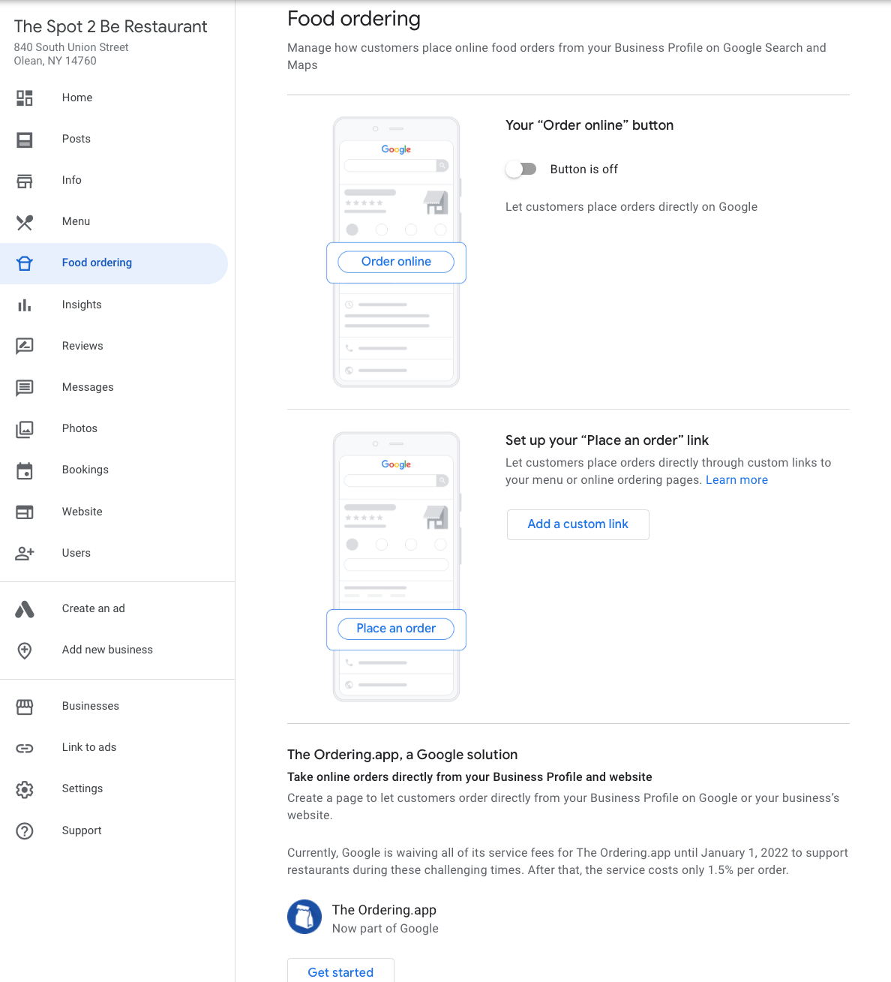Click the Google logo in first phone preview
The image size is (891, 982).
396,149
